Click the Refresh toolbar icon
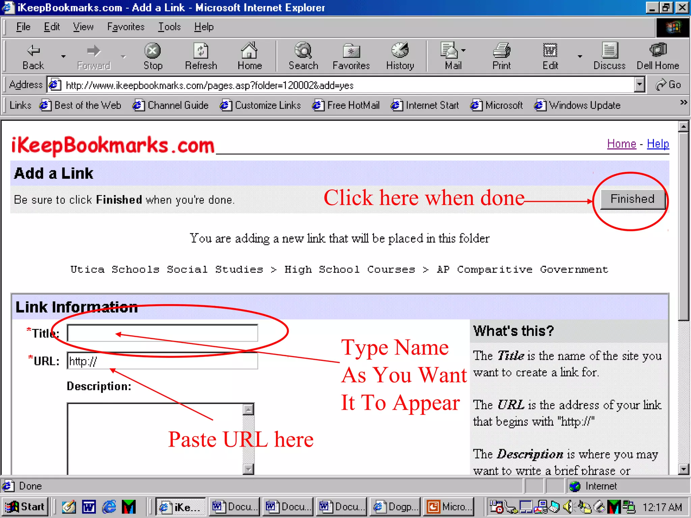691x518 pixels. click(x=201, y=56)
